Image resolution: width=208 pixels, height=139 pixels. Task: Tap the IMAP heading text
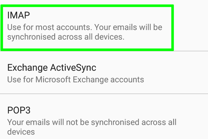[19, 15]
